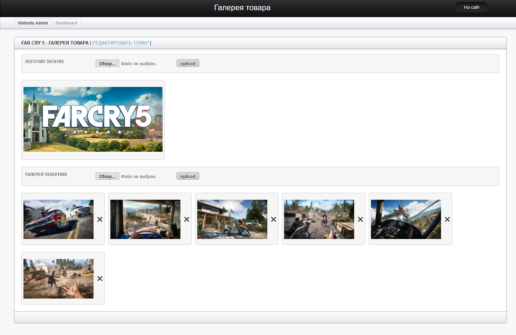Remove the dog and rifle gallery image
Screen dimensions: 516x335
point(360,219)
